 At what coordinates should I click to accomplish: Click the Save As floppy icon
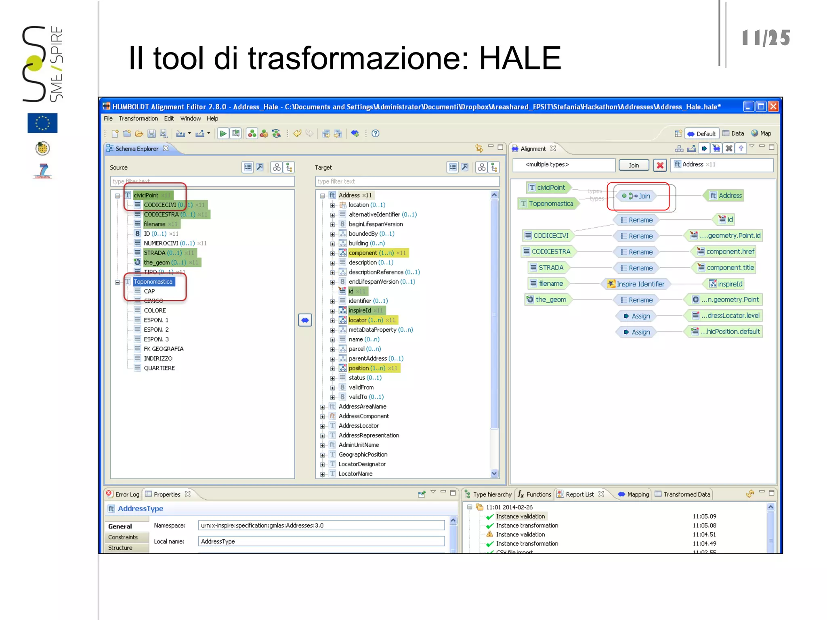164,134
